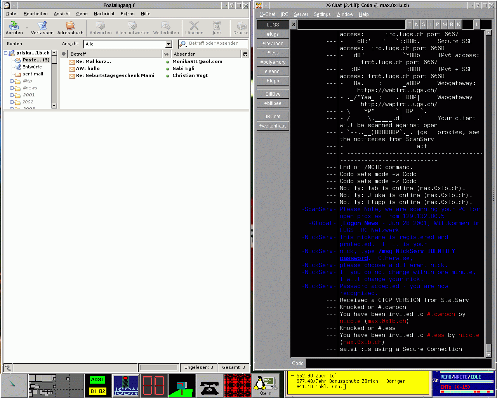Open the column picker icon

(x=245, y=54)
